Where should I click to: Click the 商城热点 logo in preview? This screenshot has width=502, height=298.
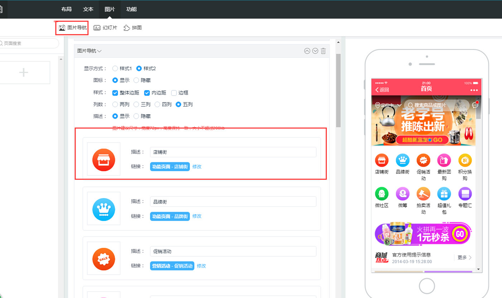(382, 258)
